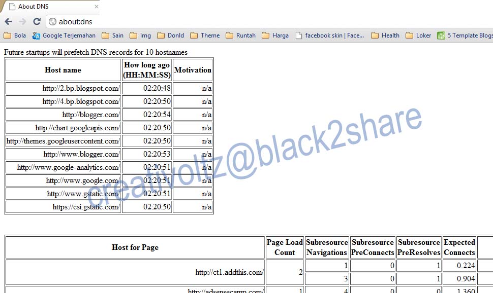This screenshot has width=493, height=293.
Task: Click the 02:20:53 time value
Action: pyautogui.click(x=157, y=154)
